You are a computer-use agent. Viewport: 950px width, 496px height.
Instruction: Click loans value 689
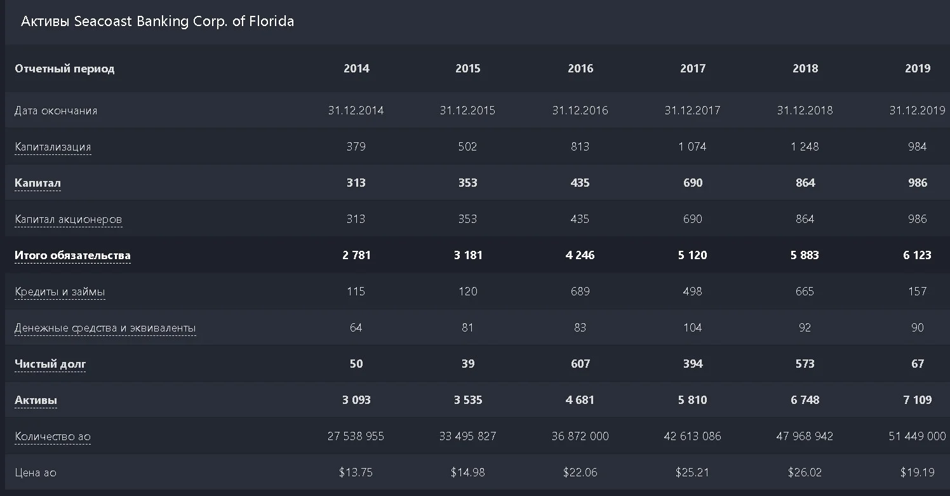580,292
